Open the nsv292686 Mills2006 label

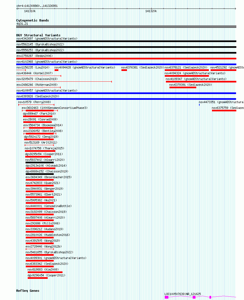[43, 224]
